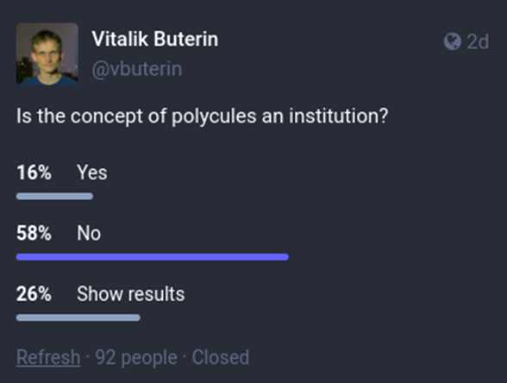
Task: Click the word institution in the post
Action: tap(338, 116)
